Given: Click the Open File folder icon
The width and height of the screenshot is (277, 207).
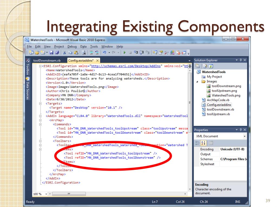Looking at the screenshot, I should 37,53.
